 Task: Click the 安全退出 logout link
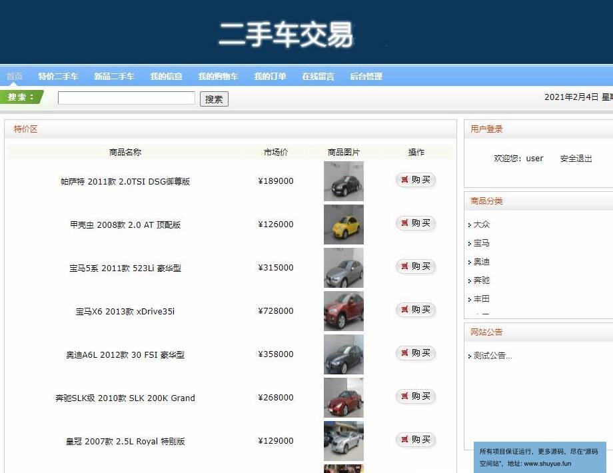576,159
